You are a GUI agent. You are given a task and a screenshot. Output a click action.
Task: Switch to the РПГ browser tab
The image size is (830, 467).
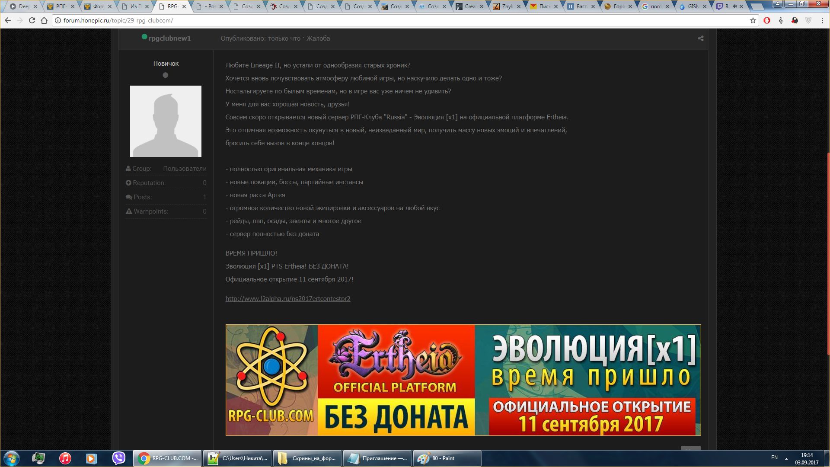coord(61,6)
